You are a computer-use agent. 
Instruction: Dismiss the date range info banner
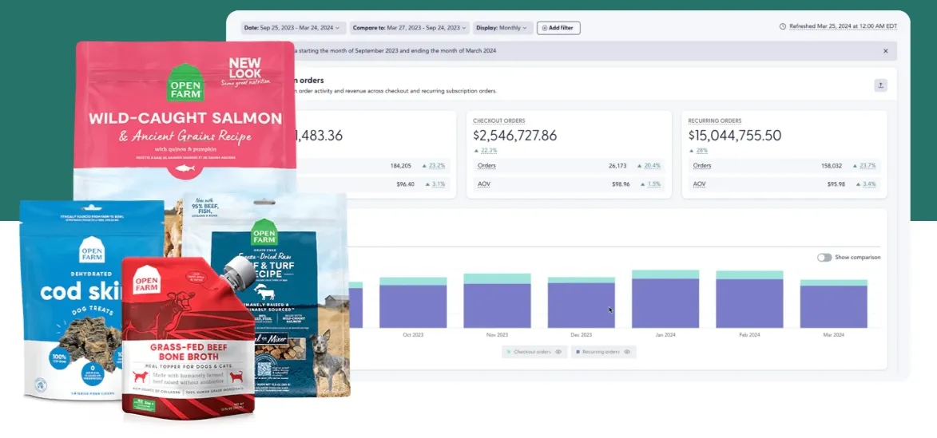tap(886, 51)
